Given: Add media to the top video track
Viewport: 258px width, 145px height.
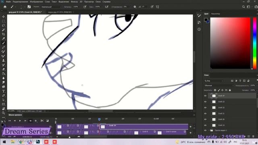Looking at the screenshot, I should [x=191, y=127].
